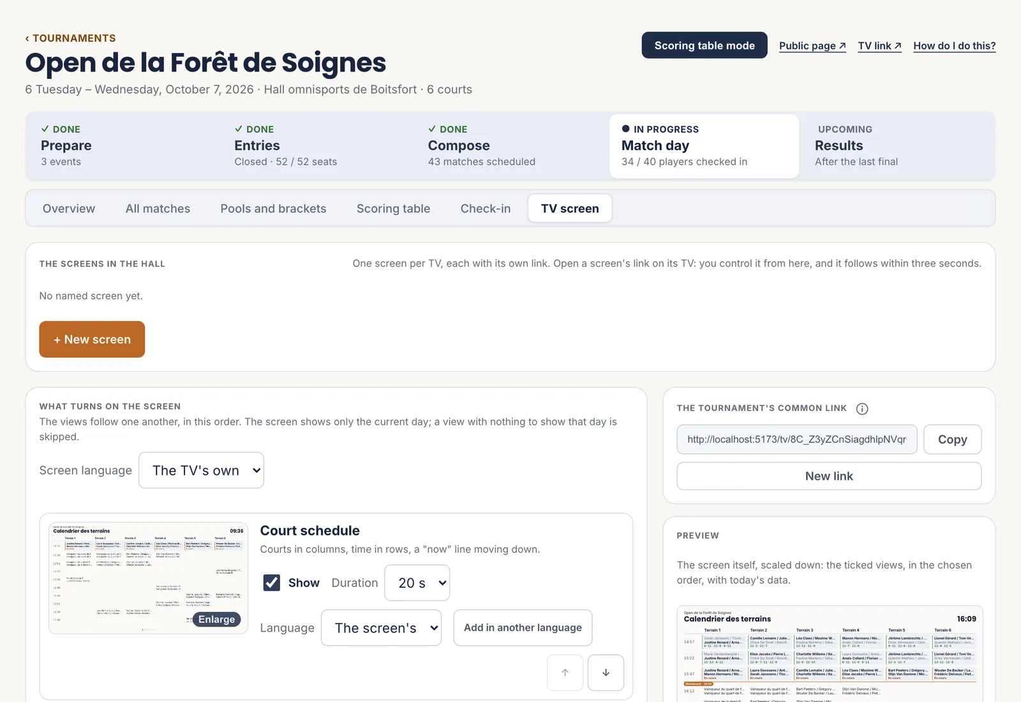Click the info icon beside common link heading
1021x702 pixels.
tap(861, 408)
